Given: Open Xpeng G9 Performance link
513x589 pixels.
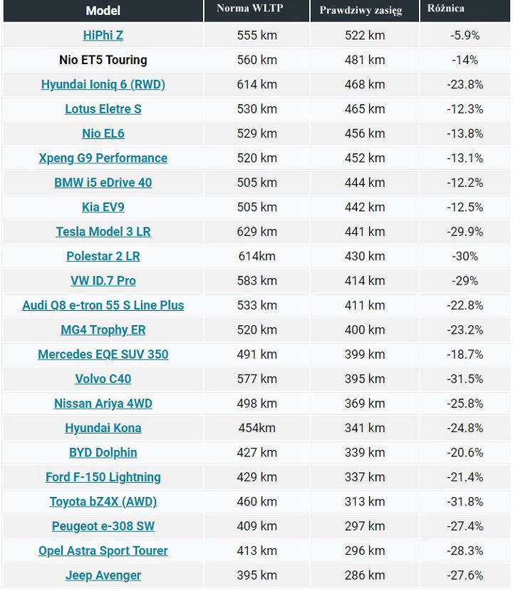Looking at the screenshot, I should (x=103, y=158).
